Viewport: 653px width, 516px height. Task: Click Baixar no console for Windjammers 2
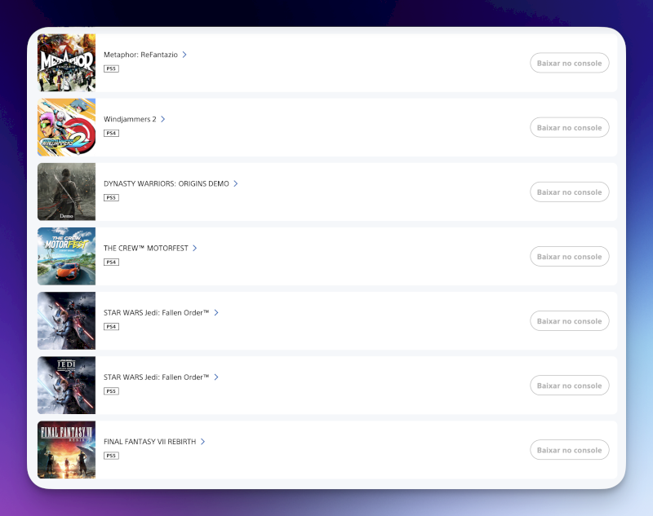pyautogui.click(x=569, y=127)
